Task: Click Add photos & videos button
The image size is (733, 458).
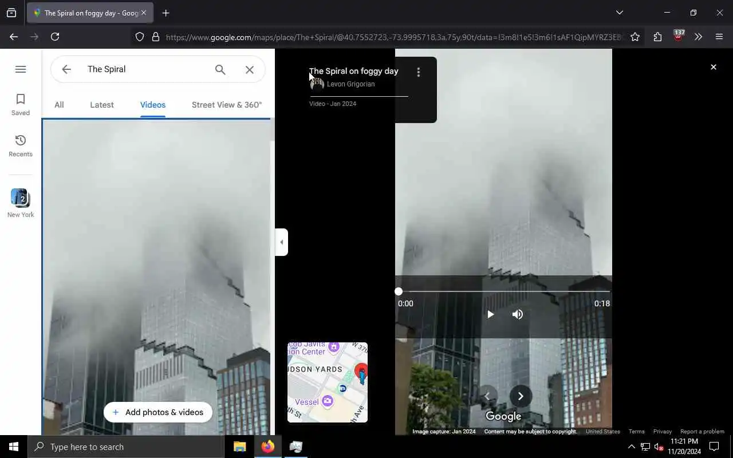Action: [x=158, y=412]
